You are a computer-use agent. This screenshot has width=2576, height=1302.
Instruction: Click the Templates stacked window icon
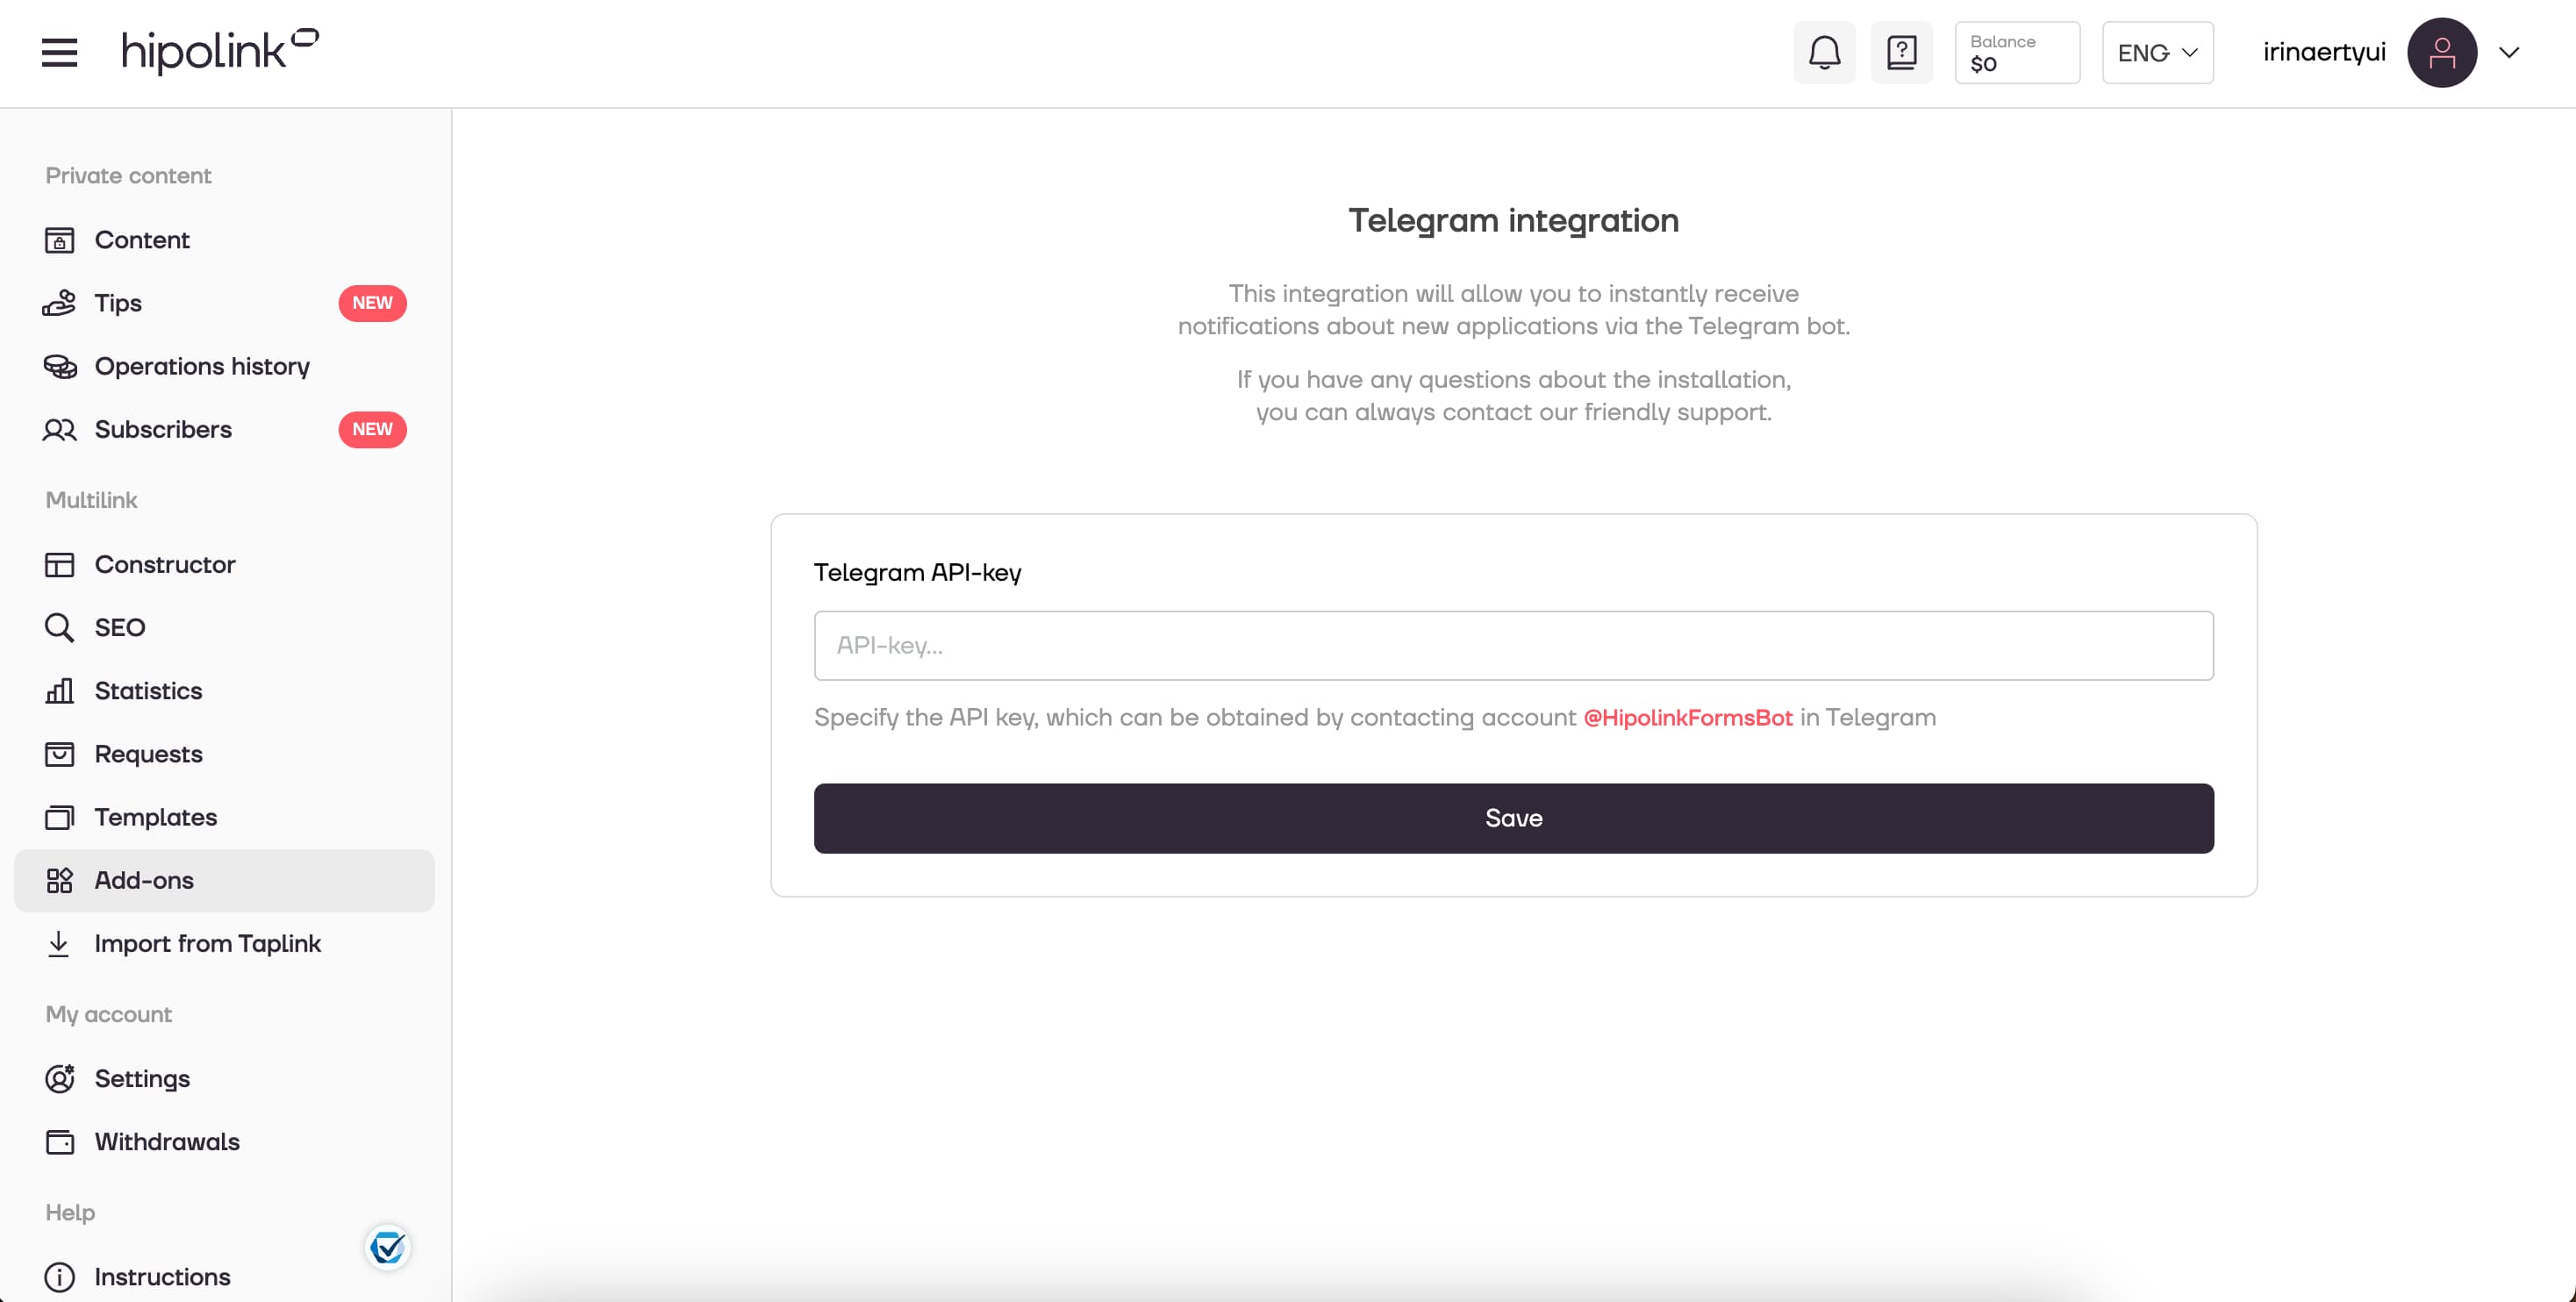[59, 817]
